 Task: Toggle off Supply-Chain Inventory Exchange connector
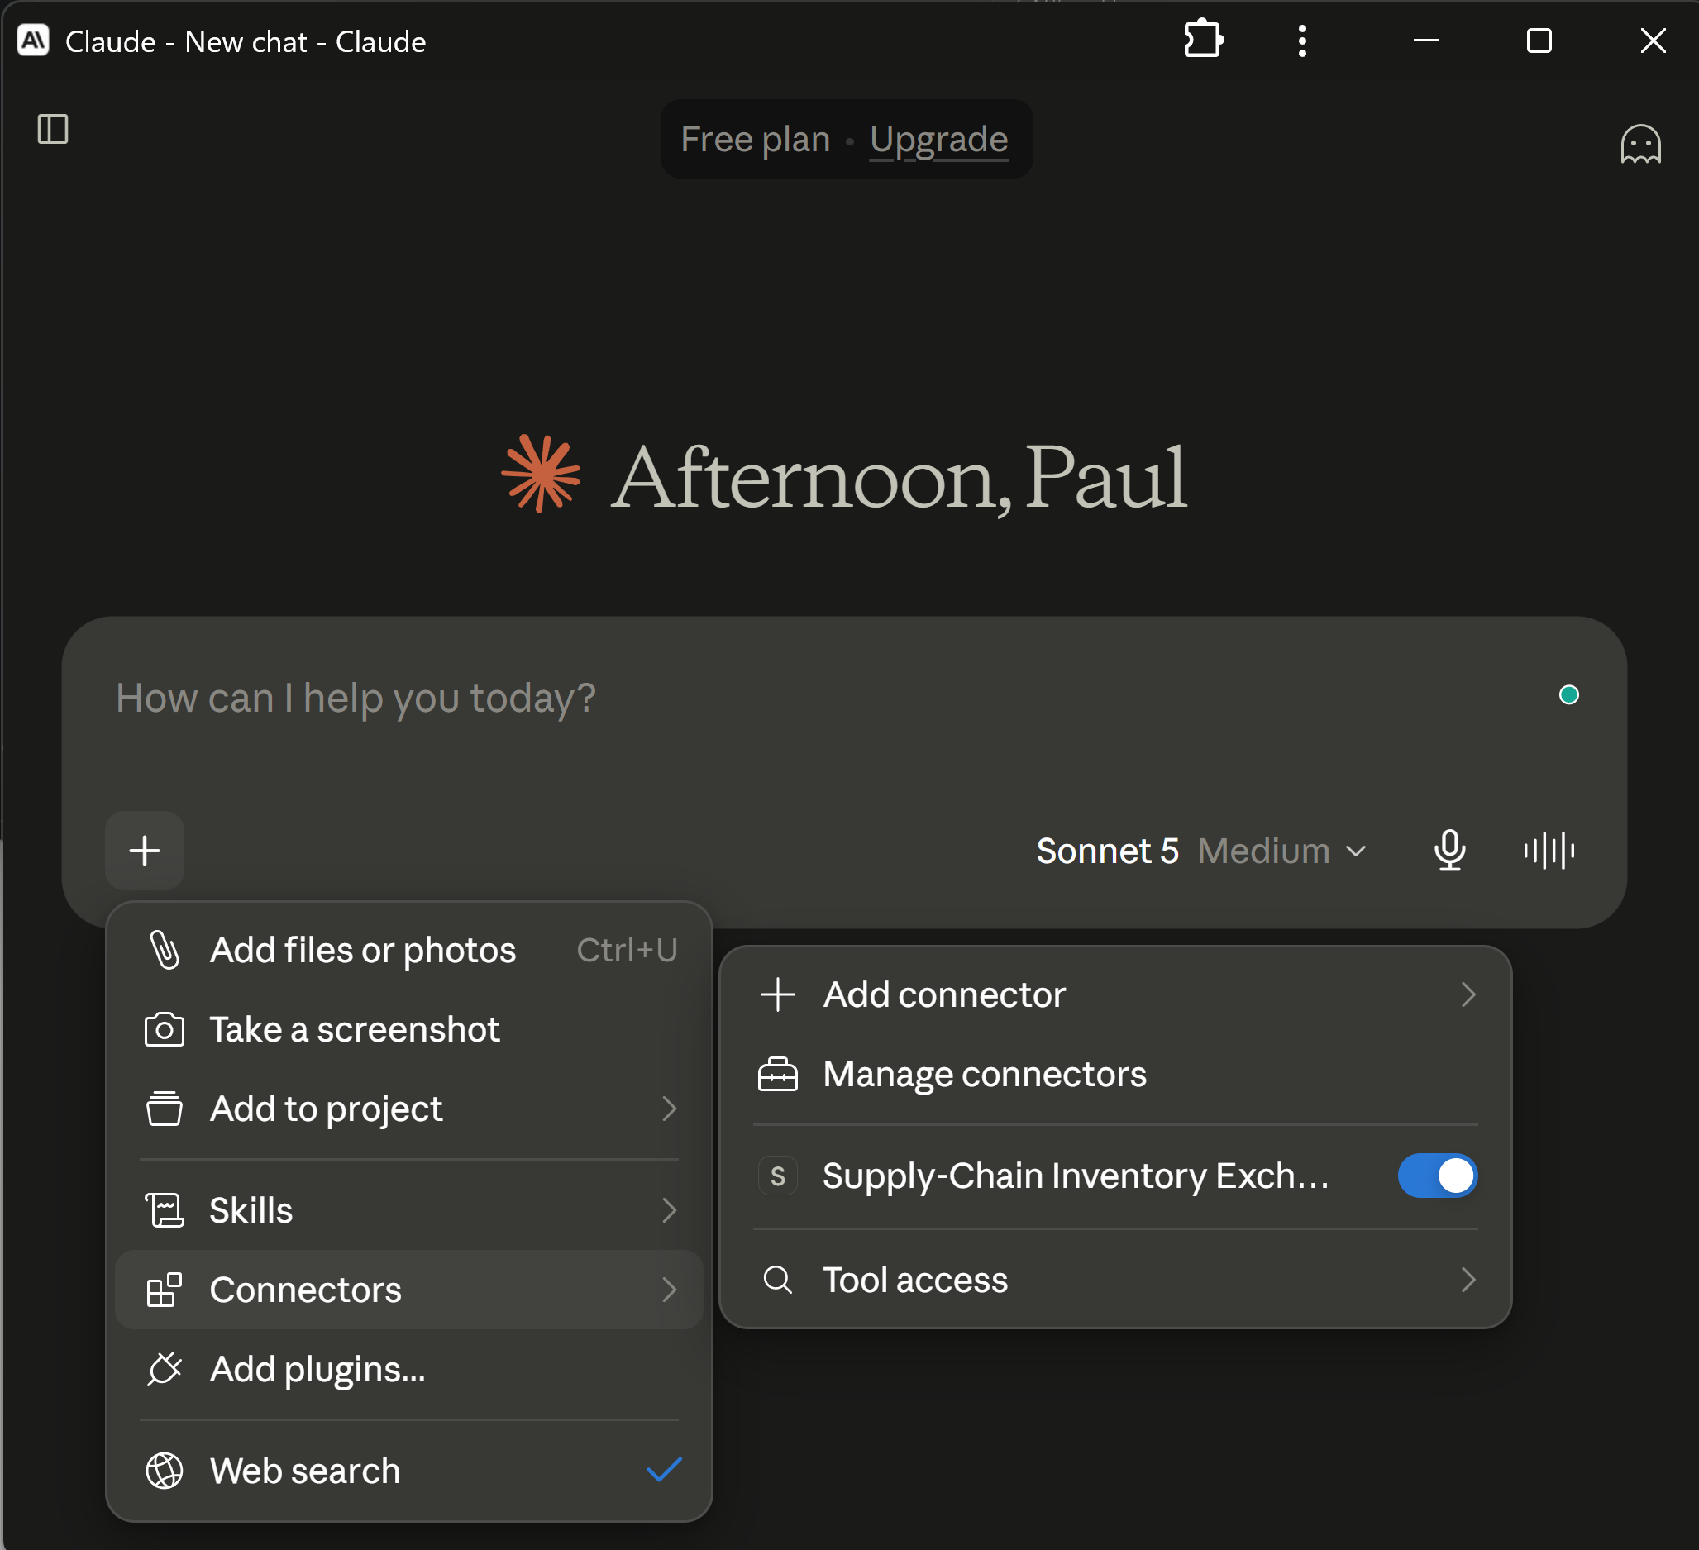pyautogui.click(x=1437, y=1176)
